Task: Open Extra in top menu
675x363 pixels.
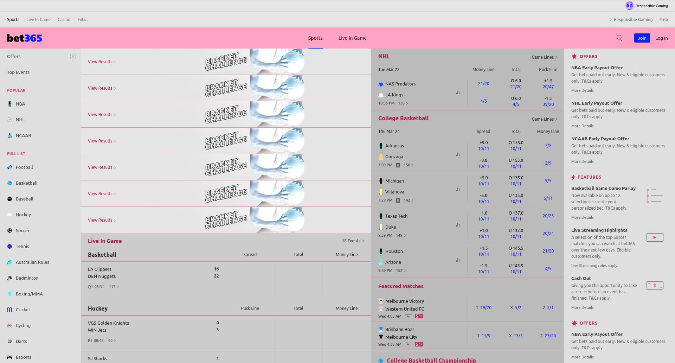Action: pyautogui.click(x=82, y=20)
